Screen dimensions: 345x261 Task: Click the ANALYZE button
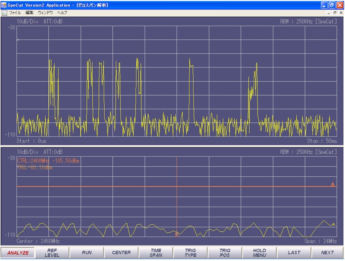(x=18, y=253)
